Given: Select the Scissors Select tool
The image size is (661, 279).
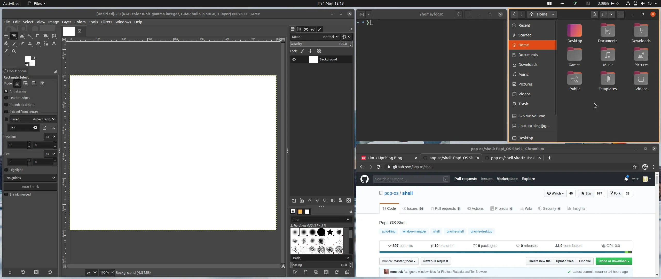Looking at the screenshot, I should coord(22,36).
